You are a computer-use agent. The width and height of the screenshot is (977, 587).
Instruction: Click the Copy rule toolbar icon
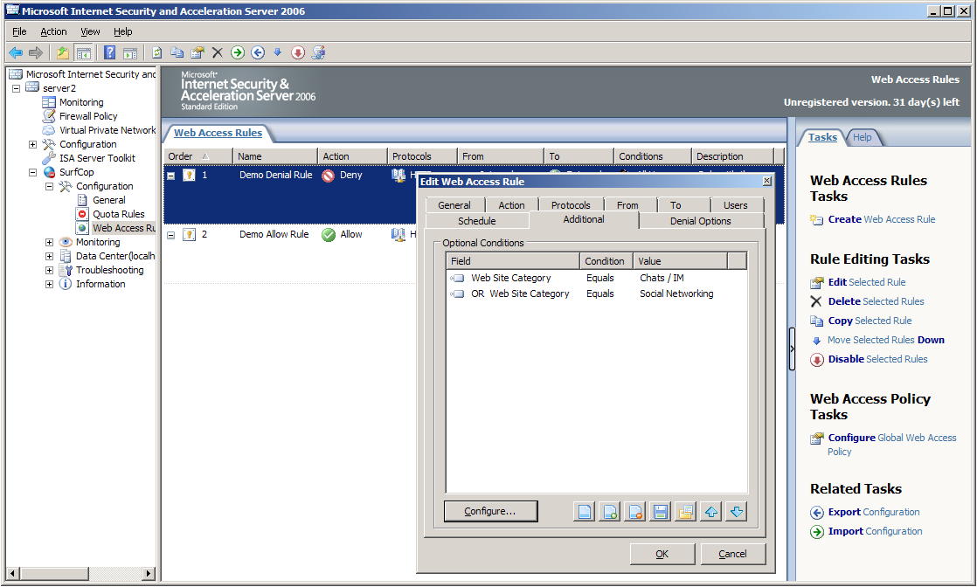(x=177, y=53)
